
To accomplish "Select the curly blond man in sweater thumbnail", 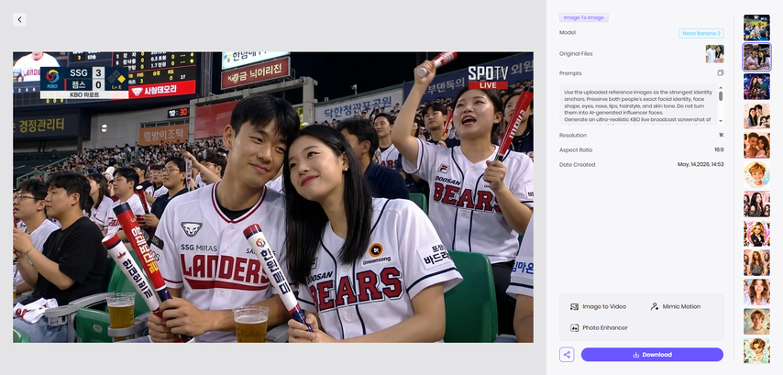I will coord(756,321).
